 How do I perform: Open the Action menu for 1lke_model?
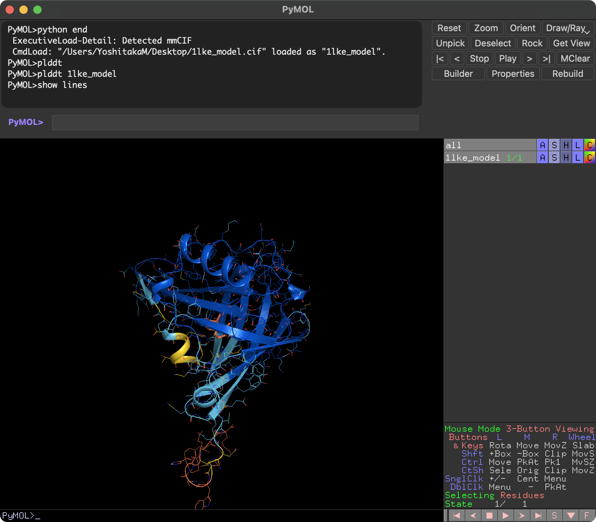tap(542, 157)
